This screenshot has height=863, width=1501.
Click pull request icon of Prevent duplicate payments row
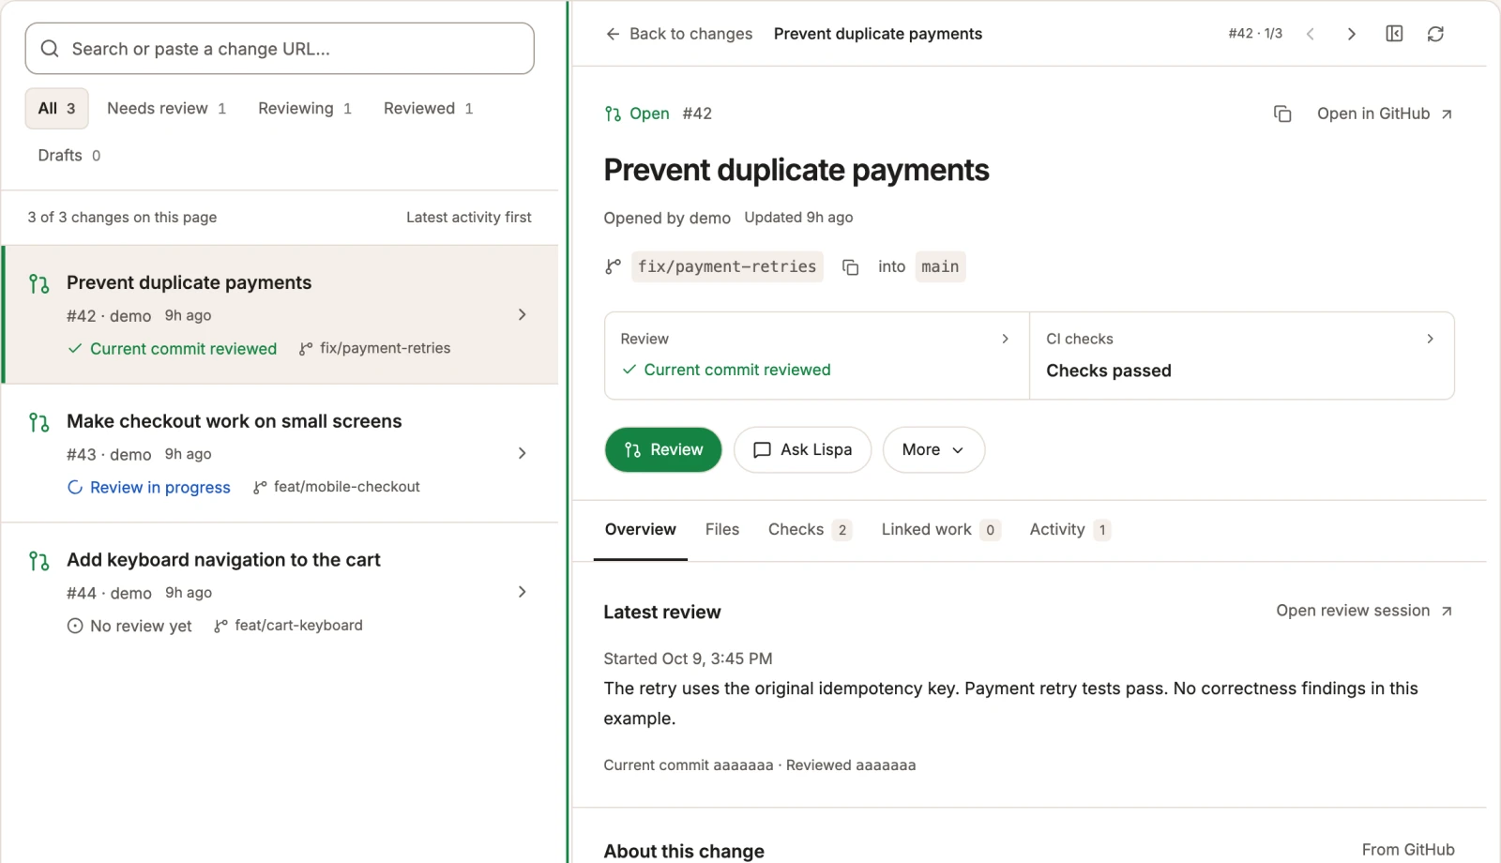click(38, 283)
